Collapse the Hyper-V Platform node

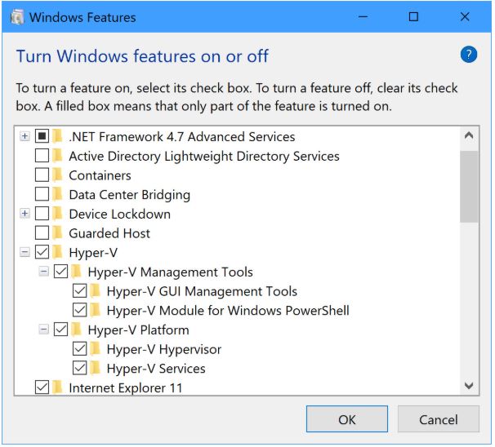click(x=43, y=330)
